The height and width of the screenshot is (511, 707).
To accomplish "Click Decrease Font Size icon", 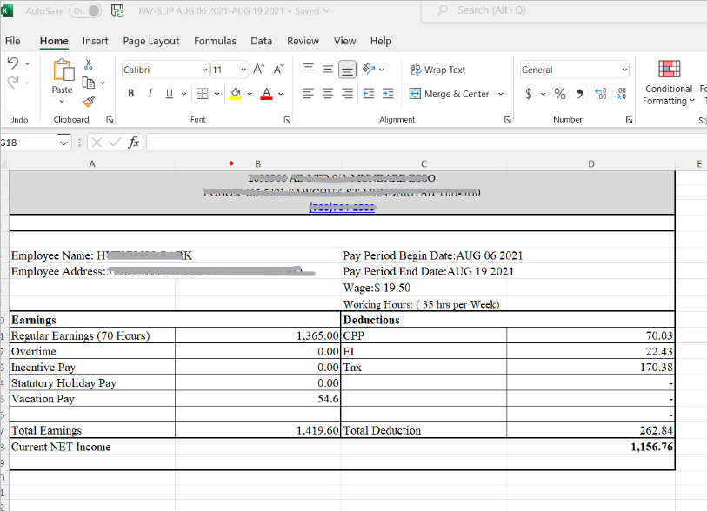I will 278,69.
